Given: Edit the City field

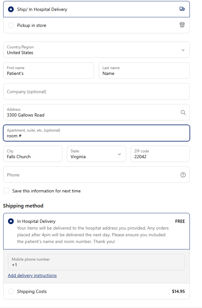Looking at the screenshot, I should pos(33,154).
